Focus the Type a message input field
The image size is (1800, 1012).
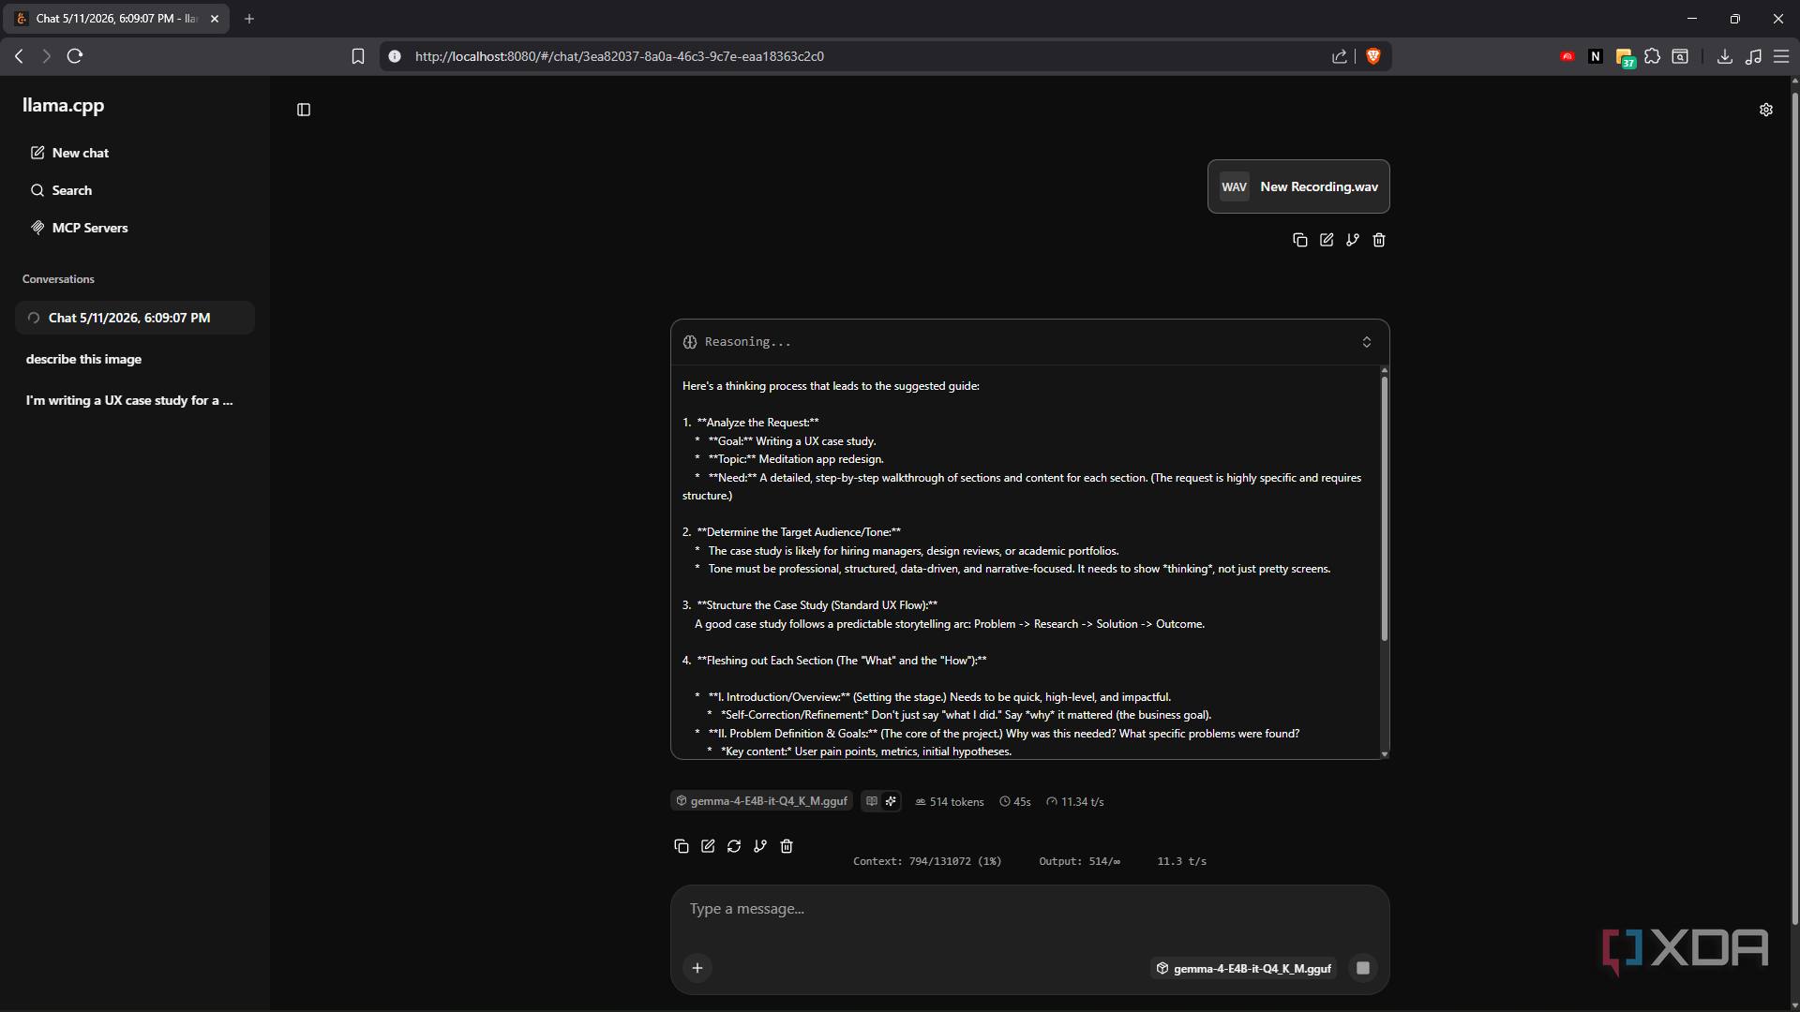tap(1029, 909)
